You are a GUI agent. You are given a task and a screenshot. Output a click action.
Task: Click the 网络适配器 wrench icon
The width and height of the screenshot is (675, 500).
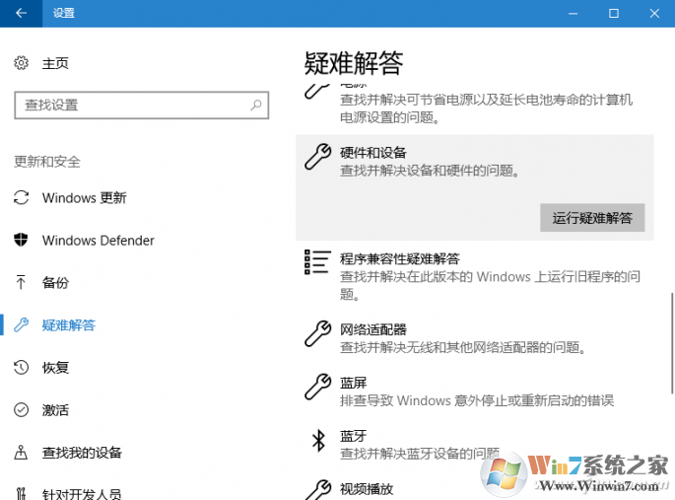317,333
